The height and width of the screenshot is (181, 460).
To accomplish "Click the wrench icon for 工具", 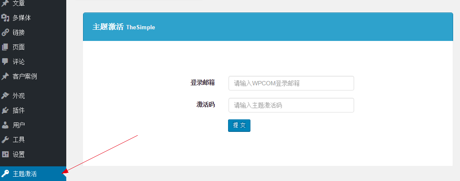I will tap(5, 140).
